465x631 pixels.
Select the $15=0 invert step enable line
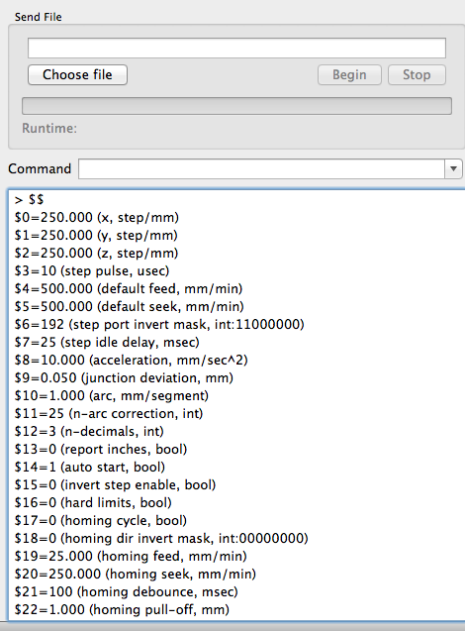(x=115, y=484)
